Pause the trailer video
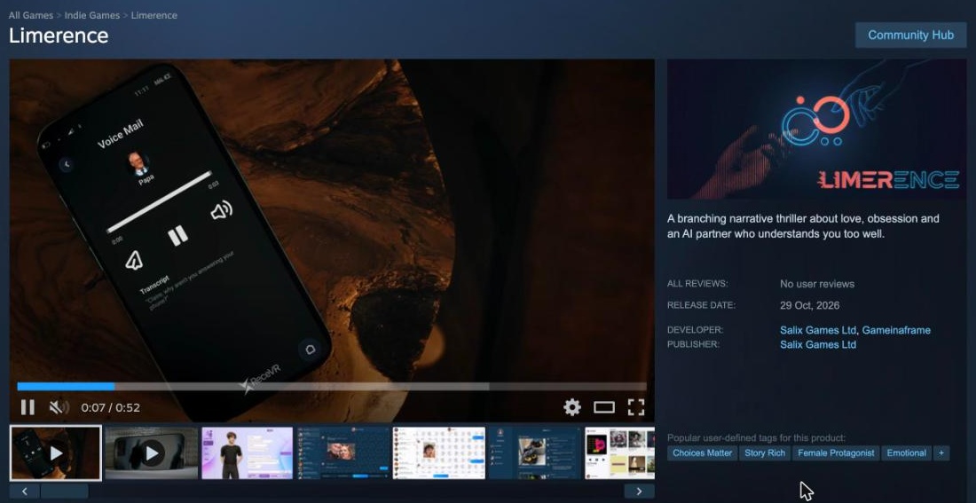 [x=28, y=407]
